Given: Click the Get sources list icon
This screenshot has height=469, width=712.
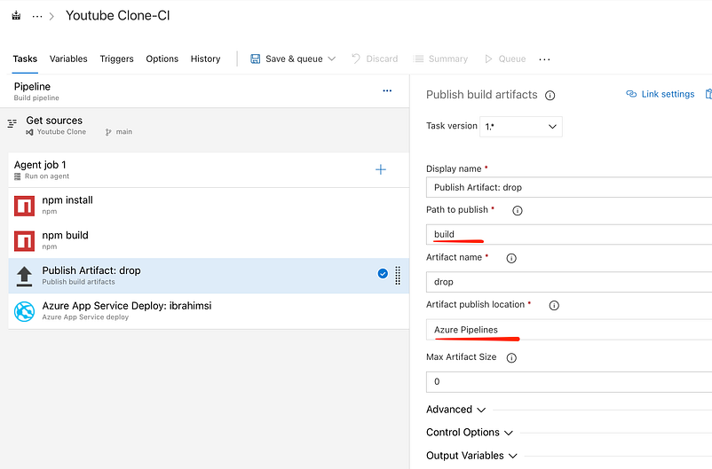Looking at the screenshot, I should pos(12,123).
